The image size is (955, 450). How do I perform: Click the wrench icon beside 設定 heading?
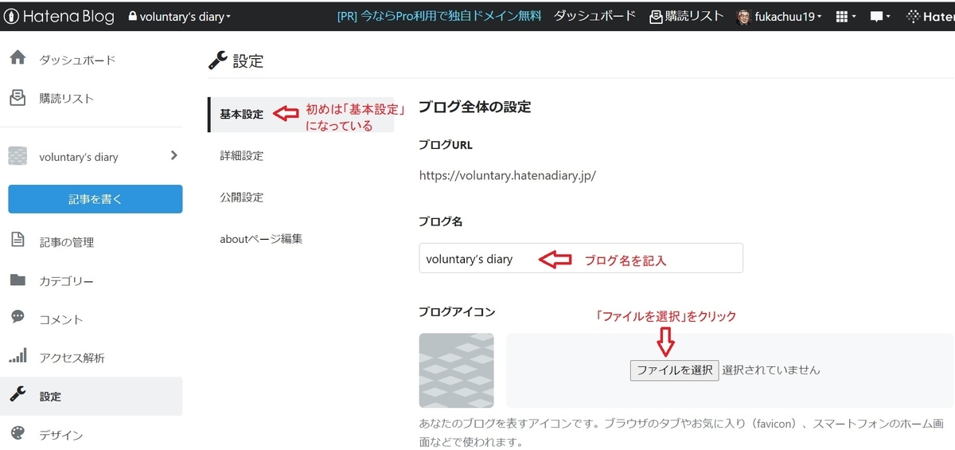point(217,60)
